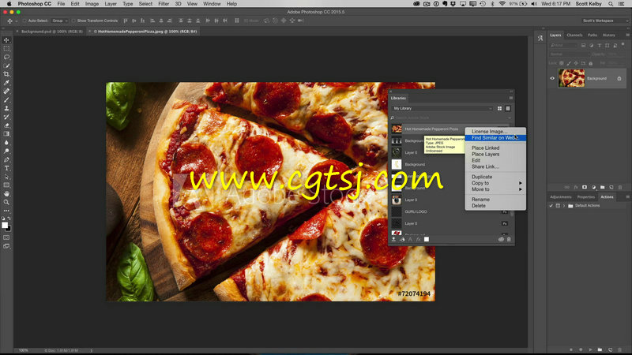This screenshot has width=632, height=355.
Task: Open the Copy to submenu
Action: pyautogui.click(x=496, y=183)
